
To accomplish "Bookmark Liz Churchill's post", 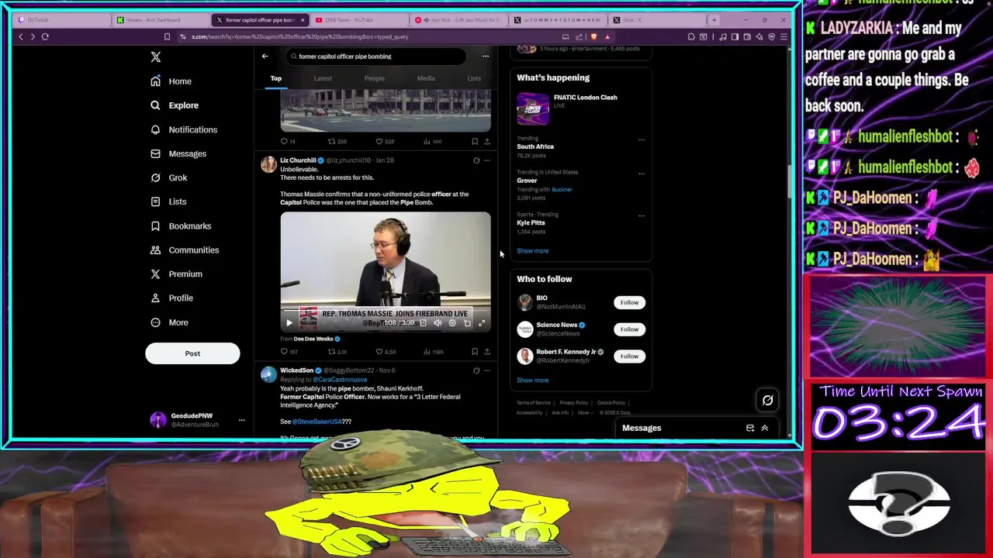I will click(475, 352).
